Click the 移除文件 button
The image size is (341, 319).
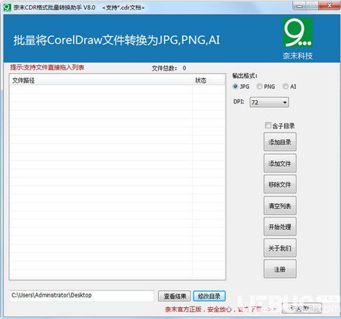pos(280,184)
